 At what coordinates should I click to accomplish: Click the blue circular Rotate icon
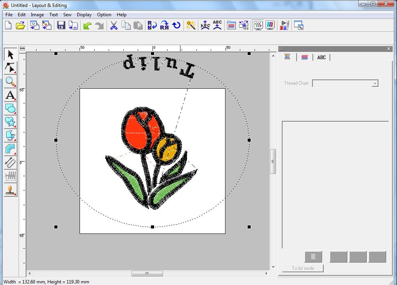coord(177,25)
